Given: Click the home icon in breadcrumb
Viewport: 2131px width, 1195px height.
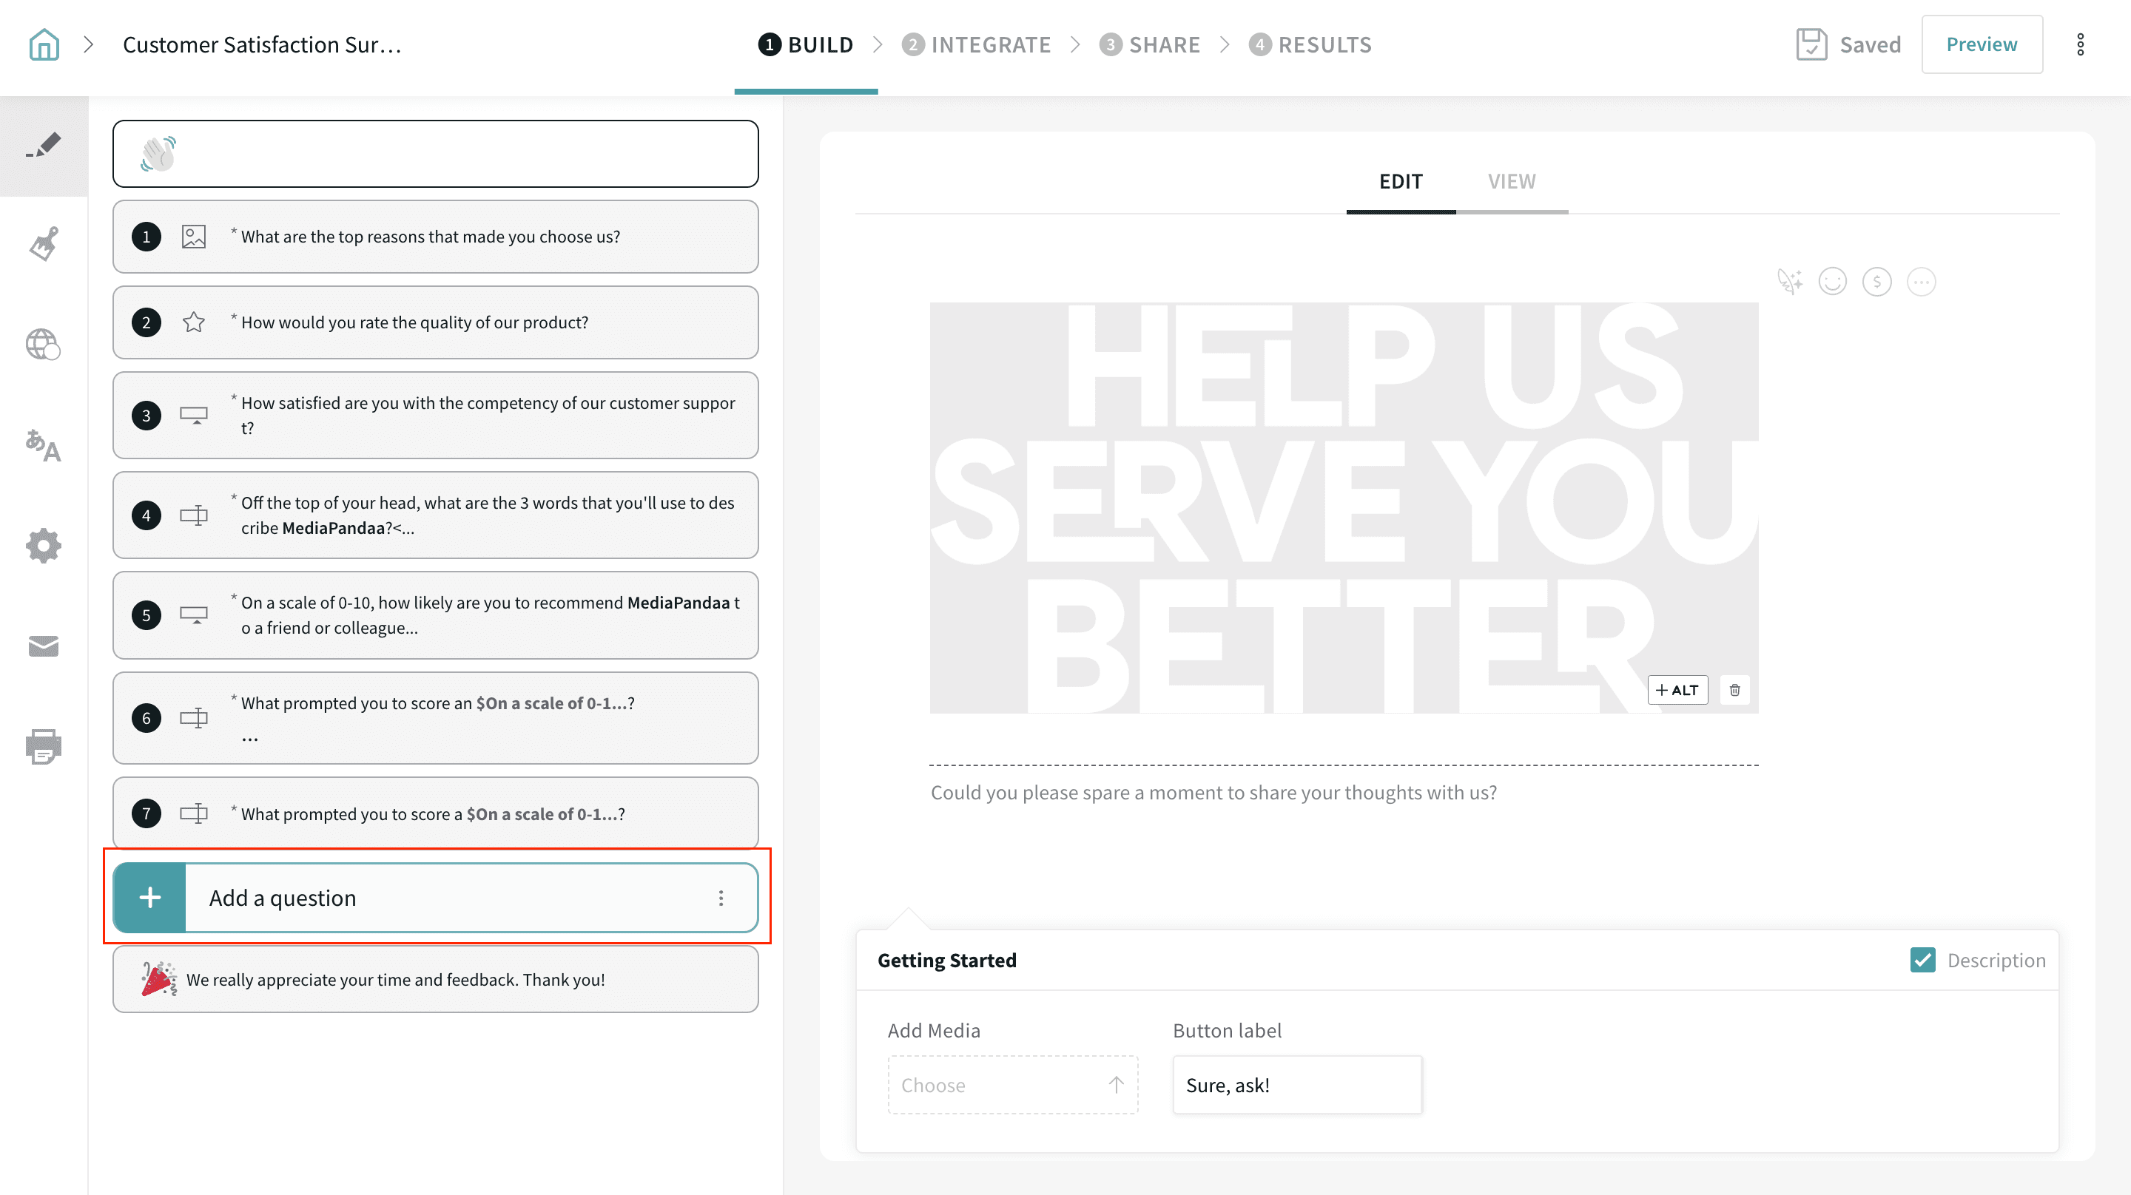Looking at the screenshot, I should [44, 44].
